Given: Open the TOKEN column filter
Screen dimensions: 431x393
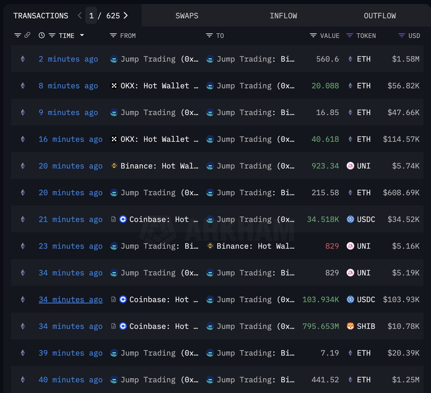Looking at the screenshot, I should 349,35.
